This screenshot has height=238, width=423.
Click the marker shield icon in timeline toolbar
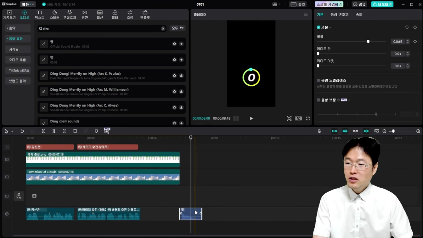tap(96, 131)
